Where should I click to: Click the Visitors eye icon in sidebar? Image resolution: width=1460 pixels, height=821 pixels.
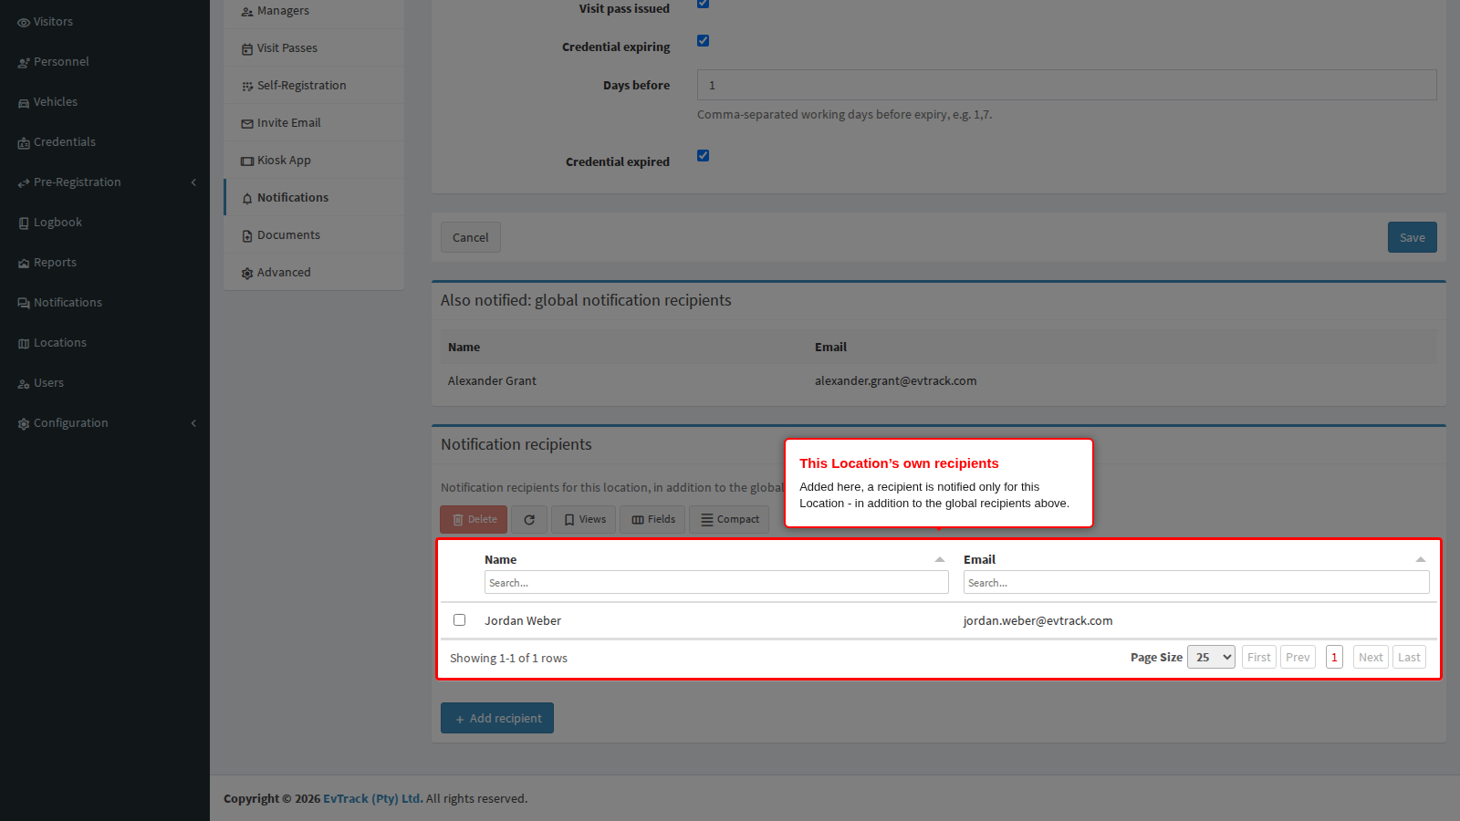click(x=24, y=23)
